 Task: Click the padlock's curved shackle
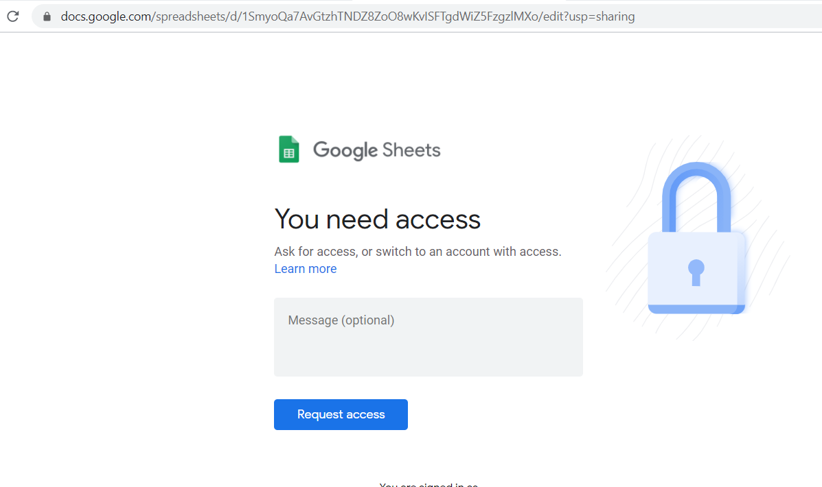(696, 196)
